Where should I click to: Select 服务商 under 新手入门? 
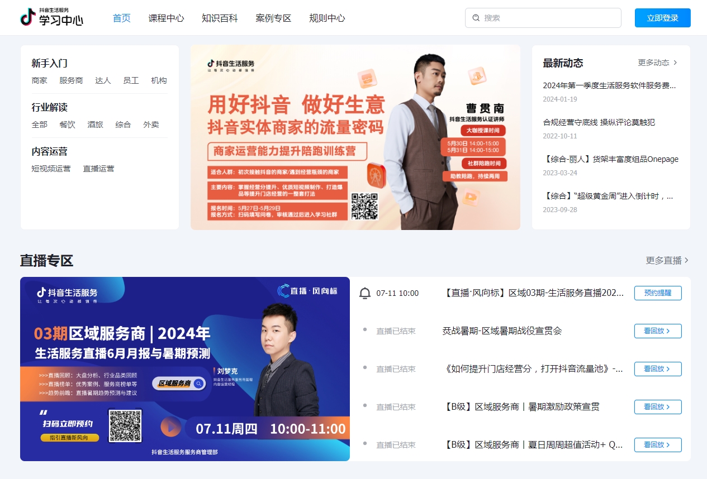[71, 80]
